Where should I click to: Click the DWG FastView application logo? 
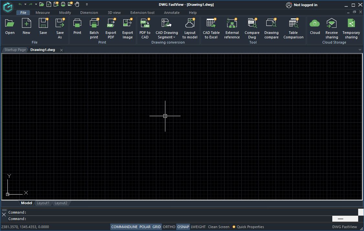tap(8, 7)
